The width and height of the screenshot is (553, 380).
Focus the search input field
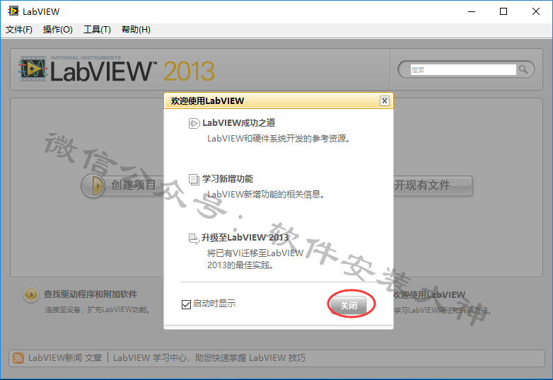(x=463, y=69)
